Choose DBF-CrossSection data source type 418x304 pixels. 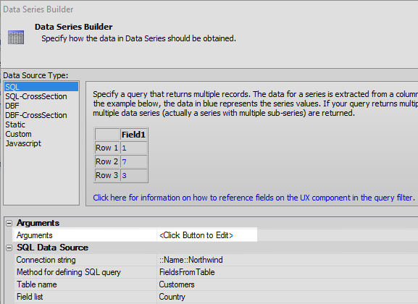tap(36, 115)
